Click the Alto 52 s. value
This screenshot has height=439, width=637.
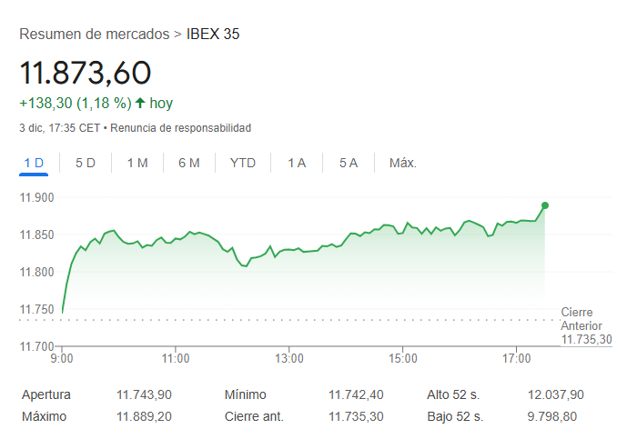(555, 394)
